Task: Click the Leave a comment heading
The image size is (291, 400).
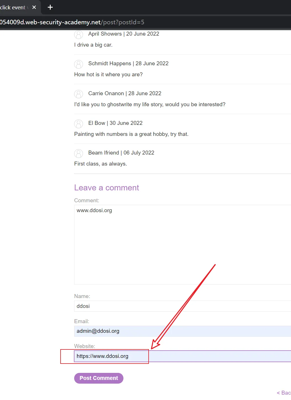Action: click(x=106, y=188)
